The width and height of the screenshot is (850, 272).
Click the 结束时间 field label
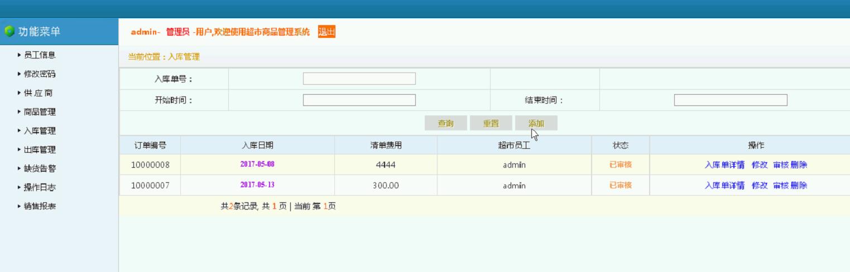point(545,100)
